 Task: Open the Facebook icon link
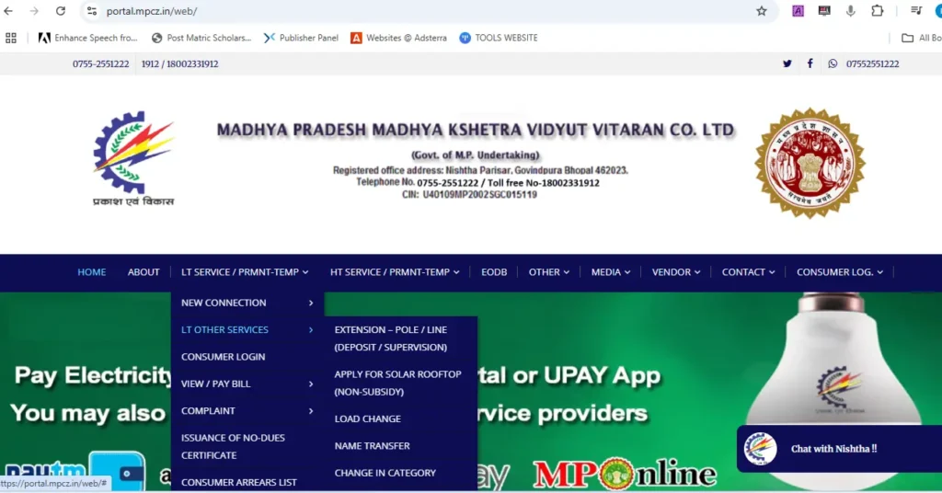point(810,63)
